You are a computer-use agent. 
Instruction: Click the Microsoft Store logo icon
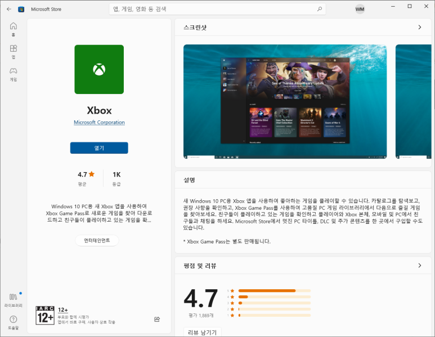(x=21, y=9)
